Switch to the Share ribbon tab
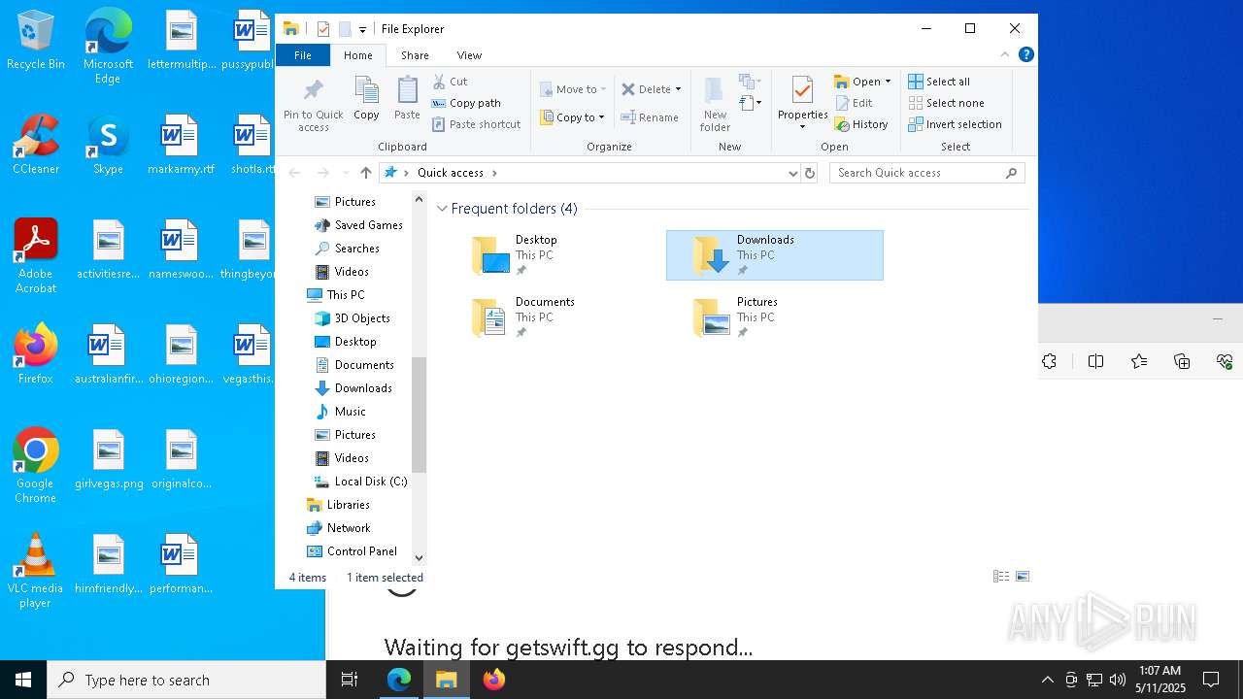 (415, 55)
